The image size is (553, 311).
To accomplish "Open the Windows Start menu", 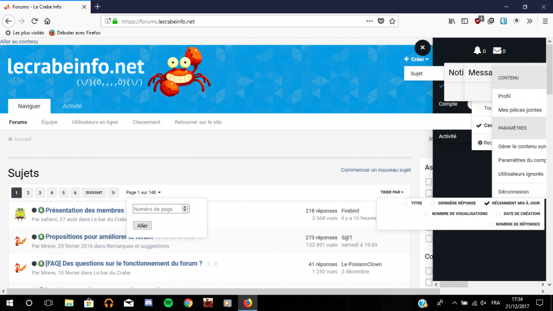I will pos(9,303).
